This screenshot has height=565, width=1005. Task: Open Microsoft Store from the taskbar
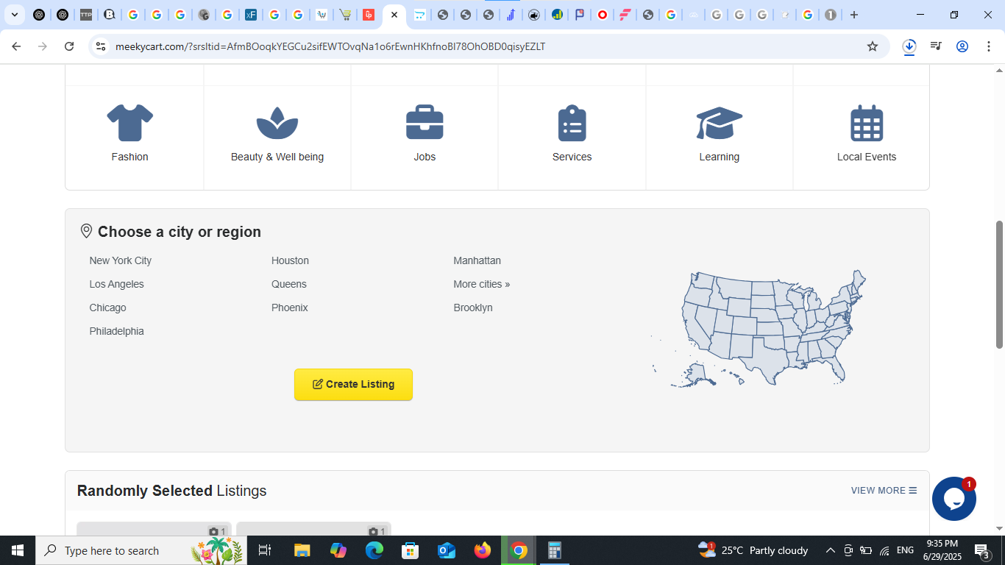411,550
